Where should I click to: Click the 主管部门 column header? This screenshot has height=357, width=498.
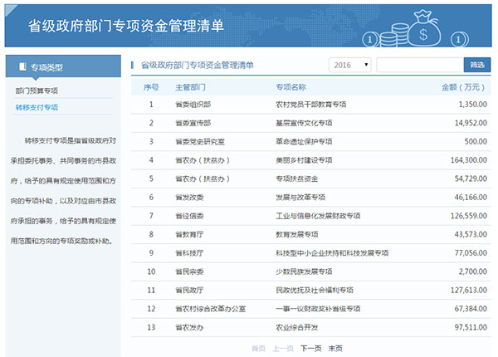point(190,86)
